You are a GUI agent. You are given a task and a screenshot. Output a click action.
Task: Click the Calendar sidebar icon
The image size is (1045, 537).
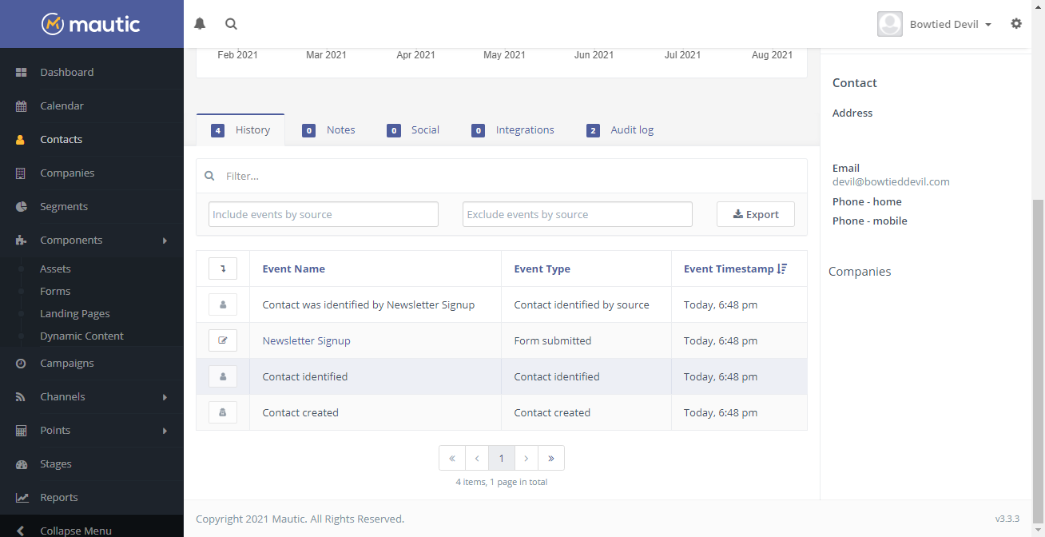click(x=22, y=105)
